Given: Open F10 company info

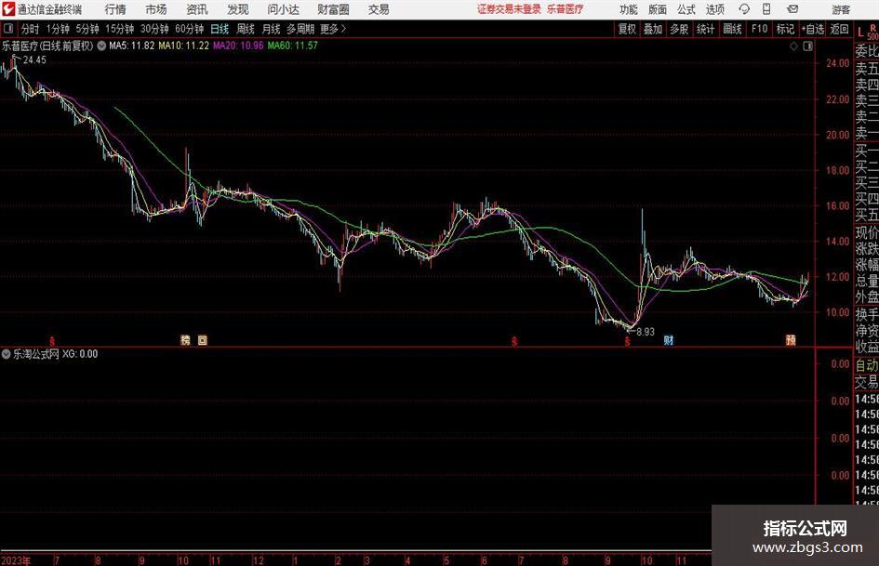Looking at the screenshot, I should [760, 29].
